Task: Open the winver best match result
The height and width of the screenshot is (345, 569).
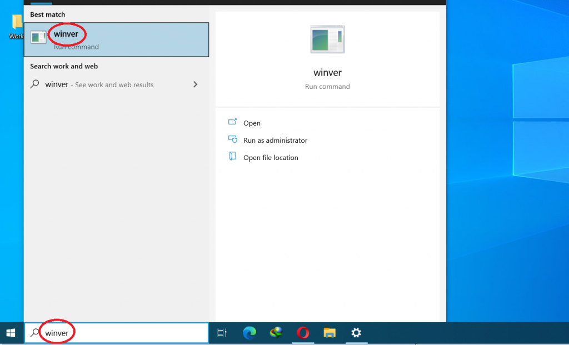Action: click(x=116, y=39)
